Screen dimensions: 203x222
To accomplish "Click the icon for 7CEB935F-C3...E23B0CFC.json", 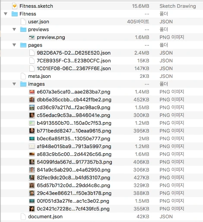I will 32,61.
